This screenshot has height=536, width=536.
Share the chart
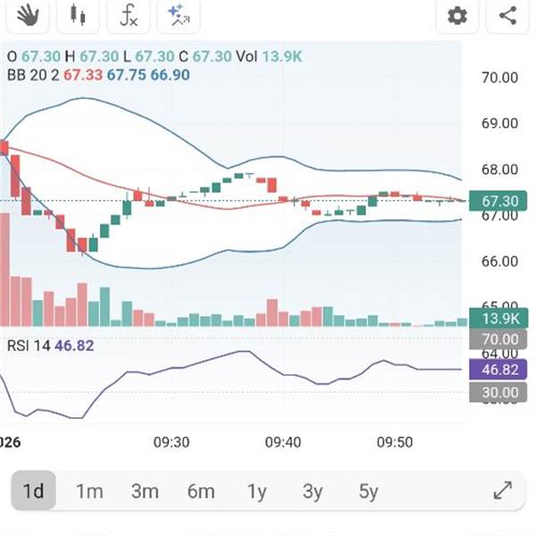507,15
